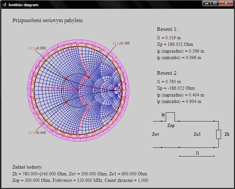Click the 'Zk = 780.000+j540.000 Ohm' value
Screen dimensions: 235x189
coord(40,174)
